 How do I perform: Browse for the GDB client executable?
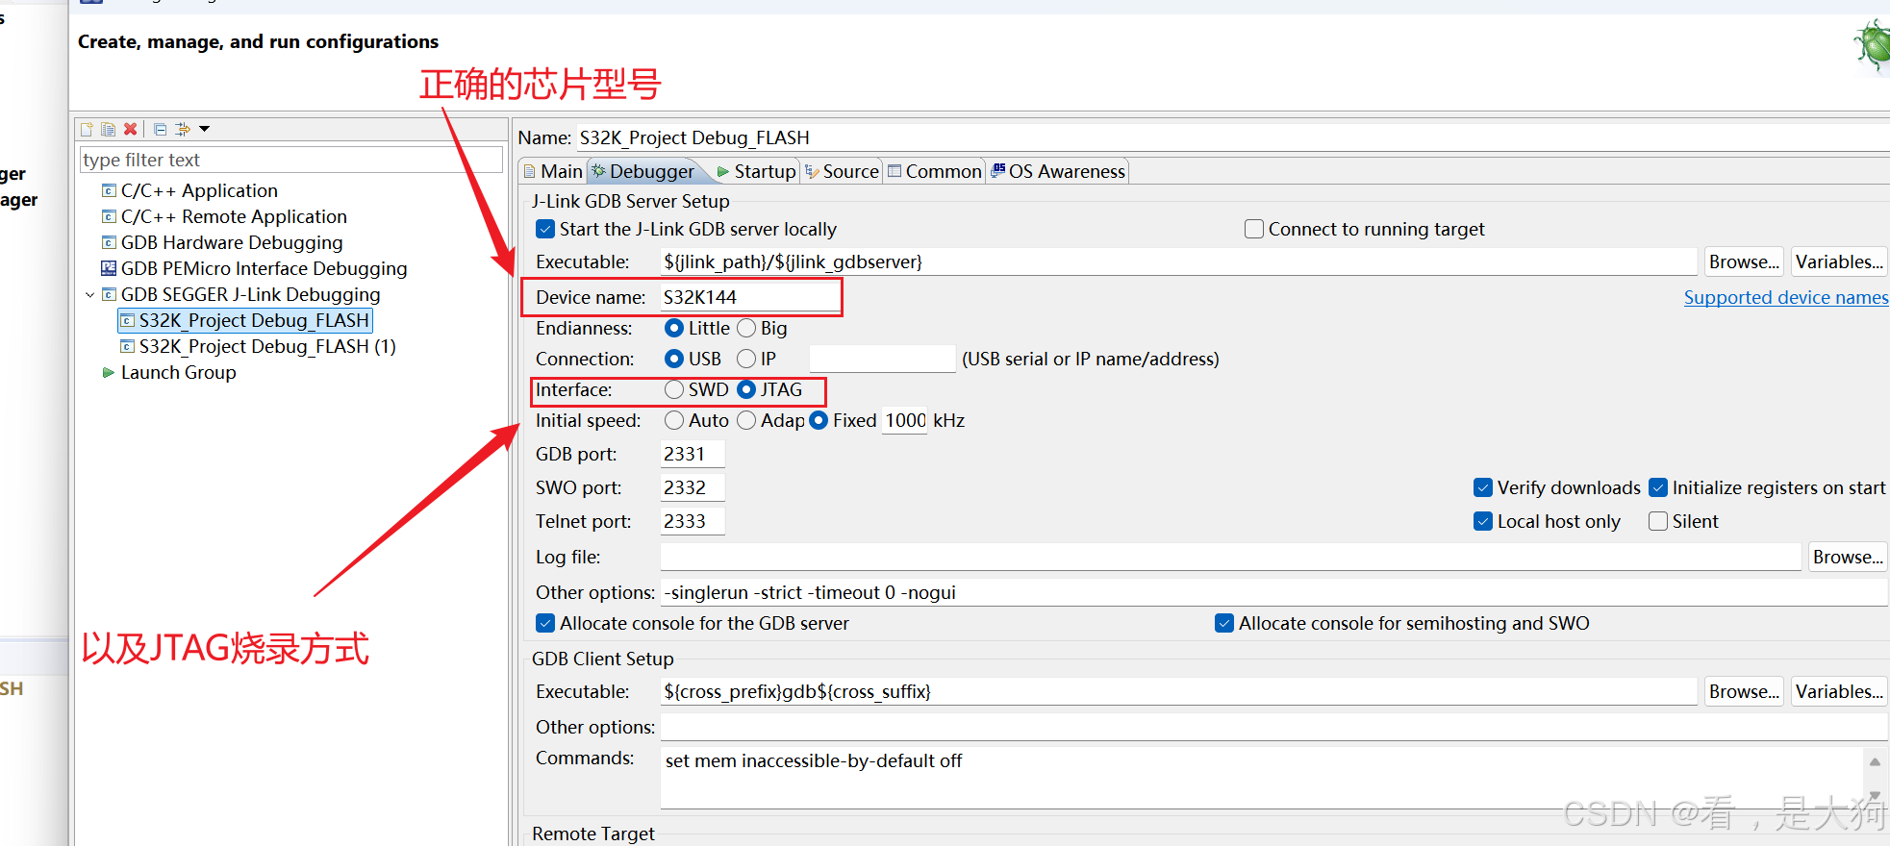[x=1744, y=691]
